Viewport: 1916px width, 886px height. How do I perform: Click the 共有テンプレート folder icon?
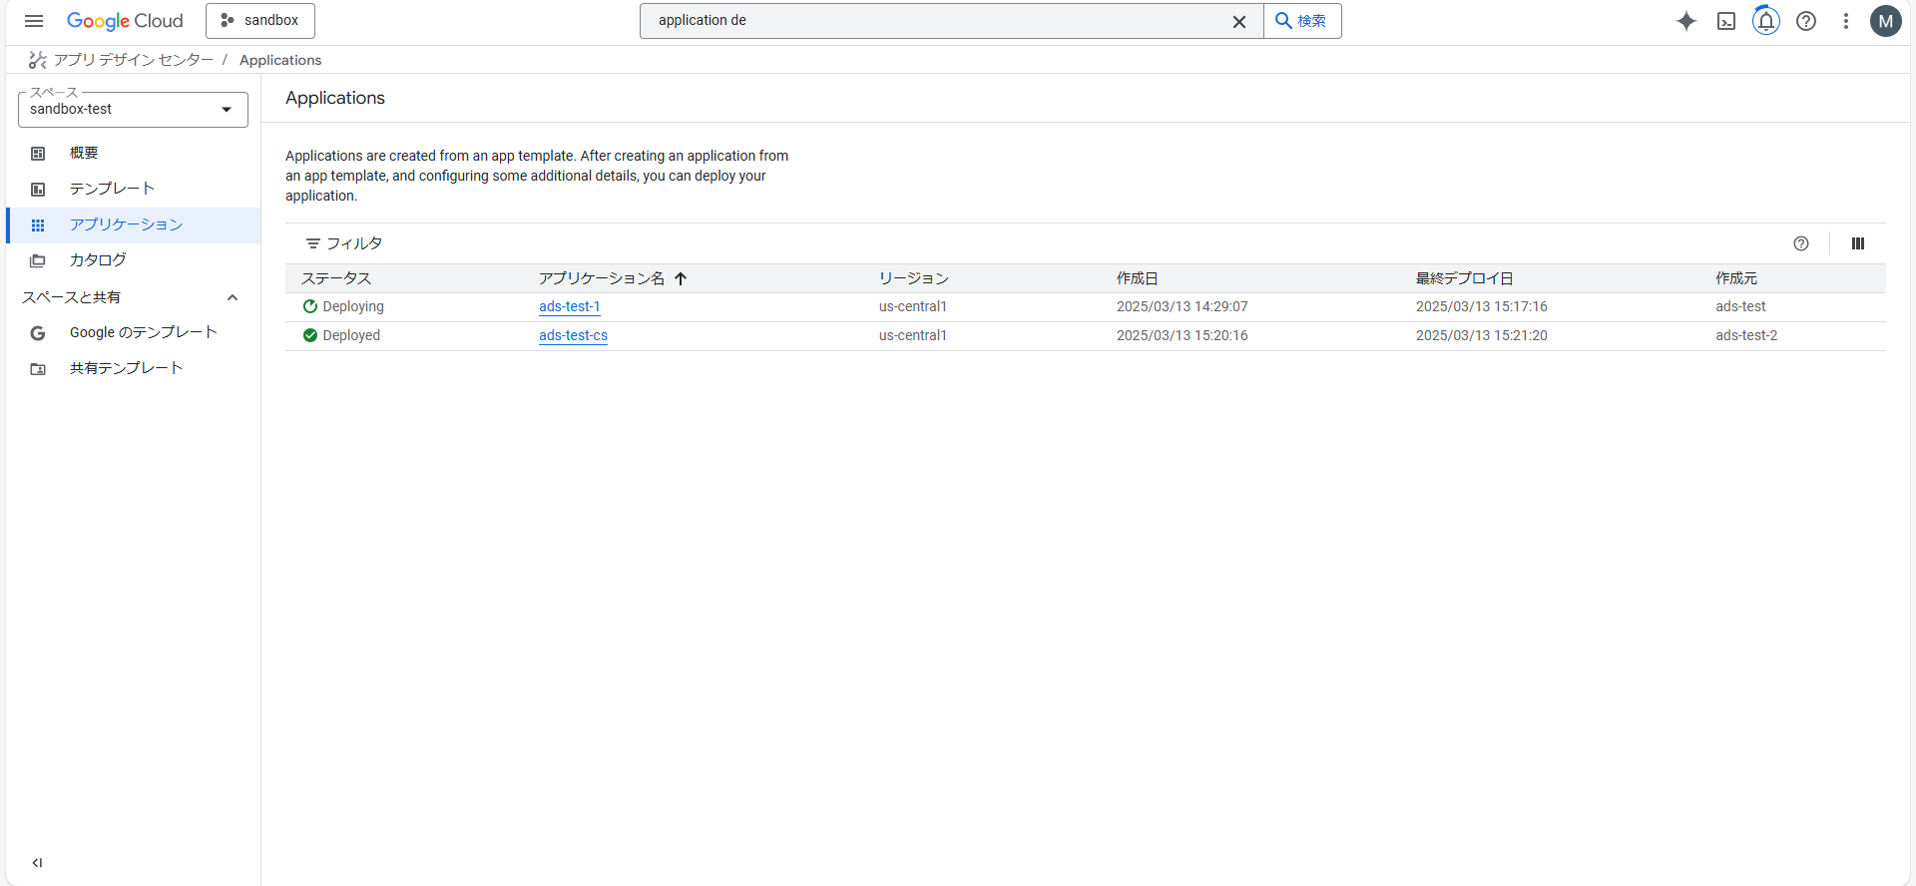point(38,369)
